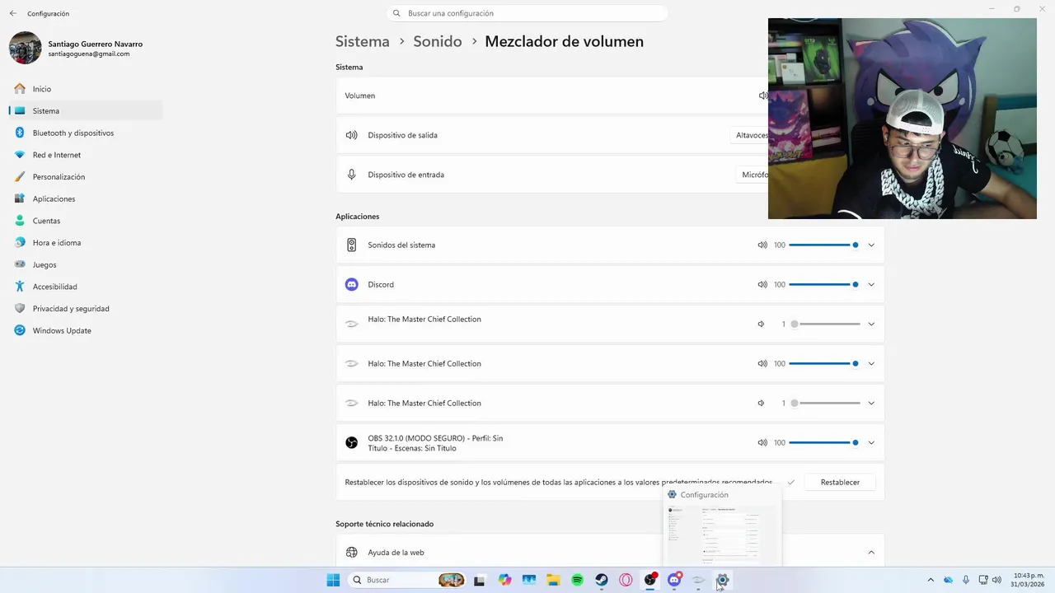Click the Configuración gear in the taskbar
The image size is (1055, 593).
[x=722, y=580]
